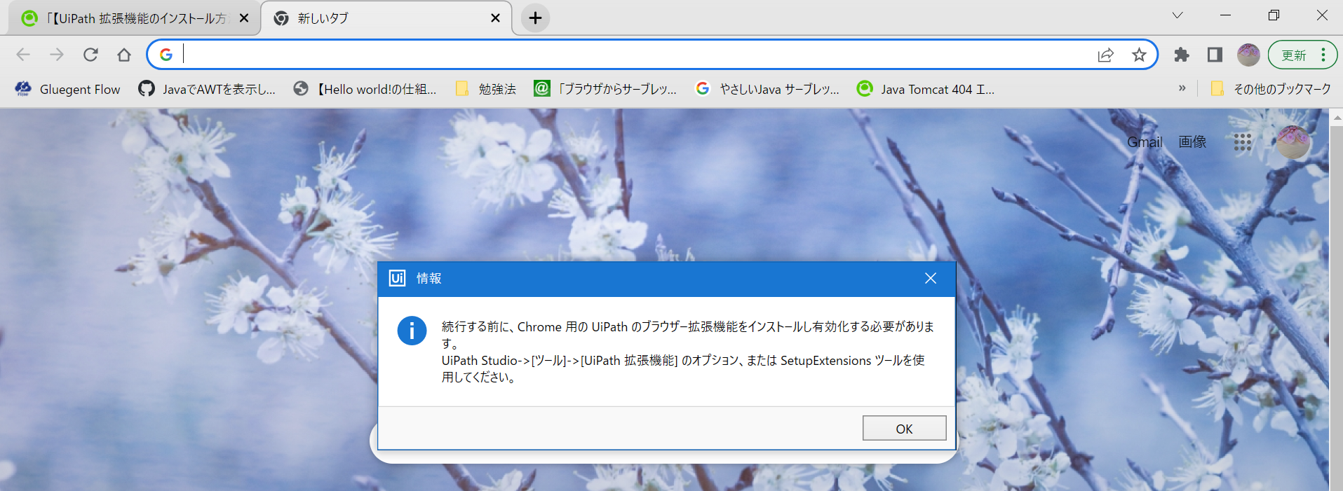This screenshot has height=491, width=1343.
Task: Restore down the Chrome window
Action: 1274,15
